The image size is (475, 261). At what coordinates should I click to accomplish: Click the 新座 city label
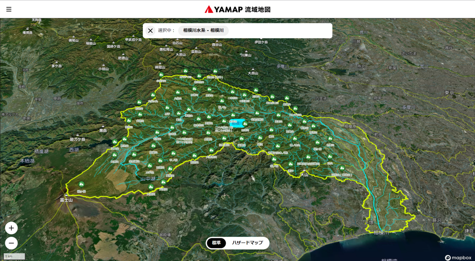coord(392,68)
